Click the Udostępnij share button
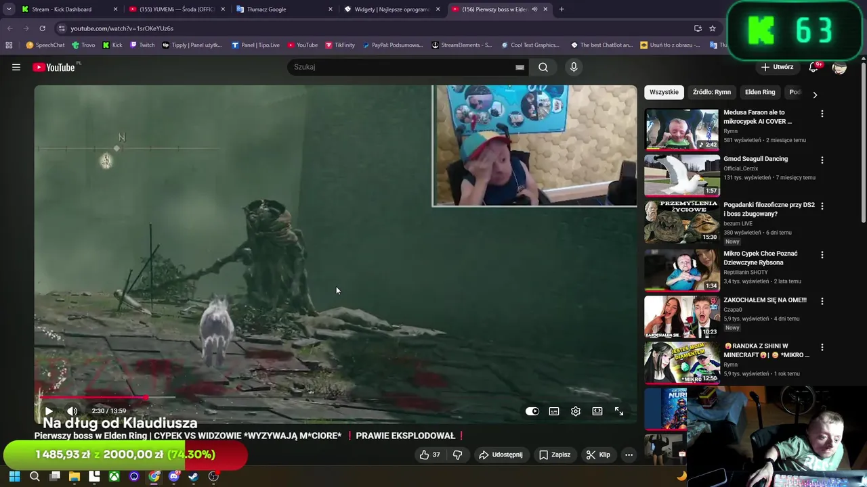867x487 pixels. (501, 455)
